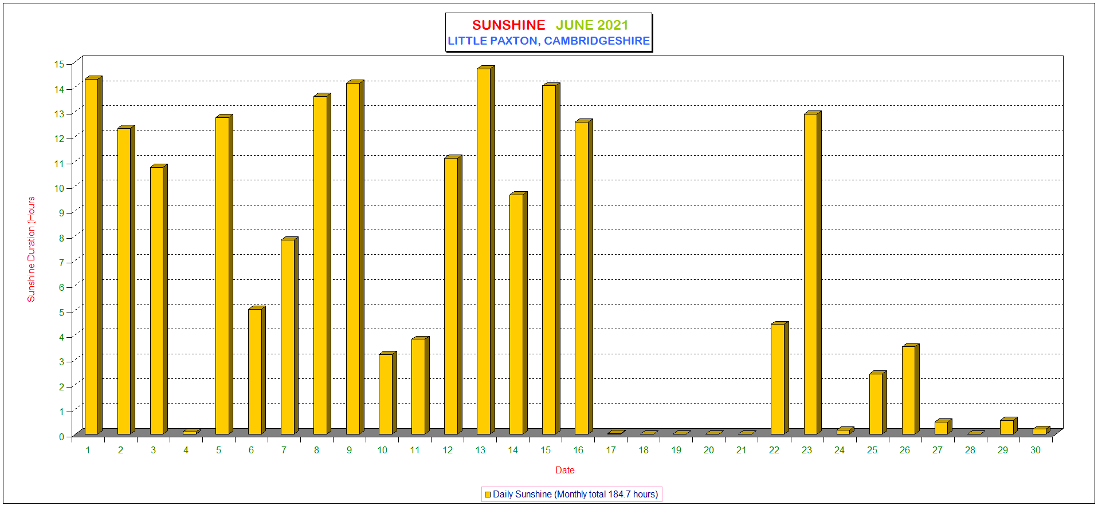Select the bar for date 16

point(583,276)
